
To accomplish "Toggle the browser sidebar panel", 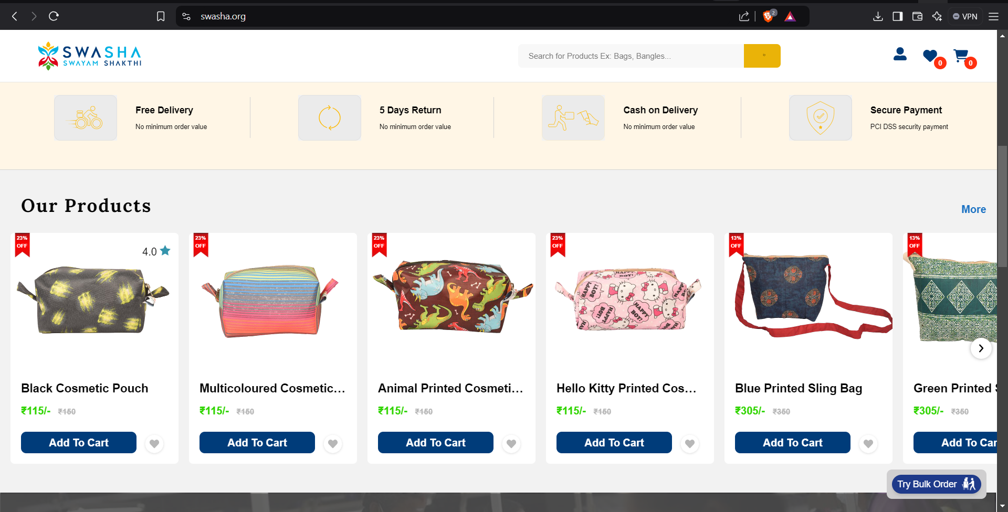I will 898,16.
